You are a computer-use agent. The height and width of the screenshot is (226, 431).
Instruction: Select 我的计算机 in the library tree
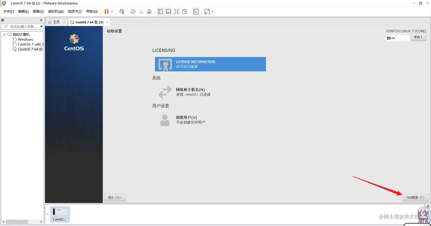coord(21,34)
